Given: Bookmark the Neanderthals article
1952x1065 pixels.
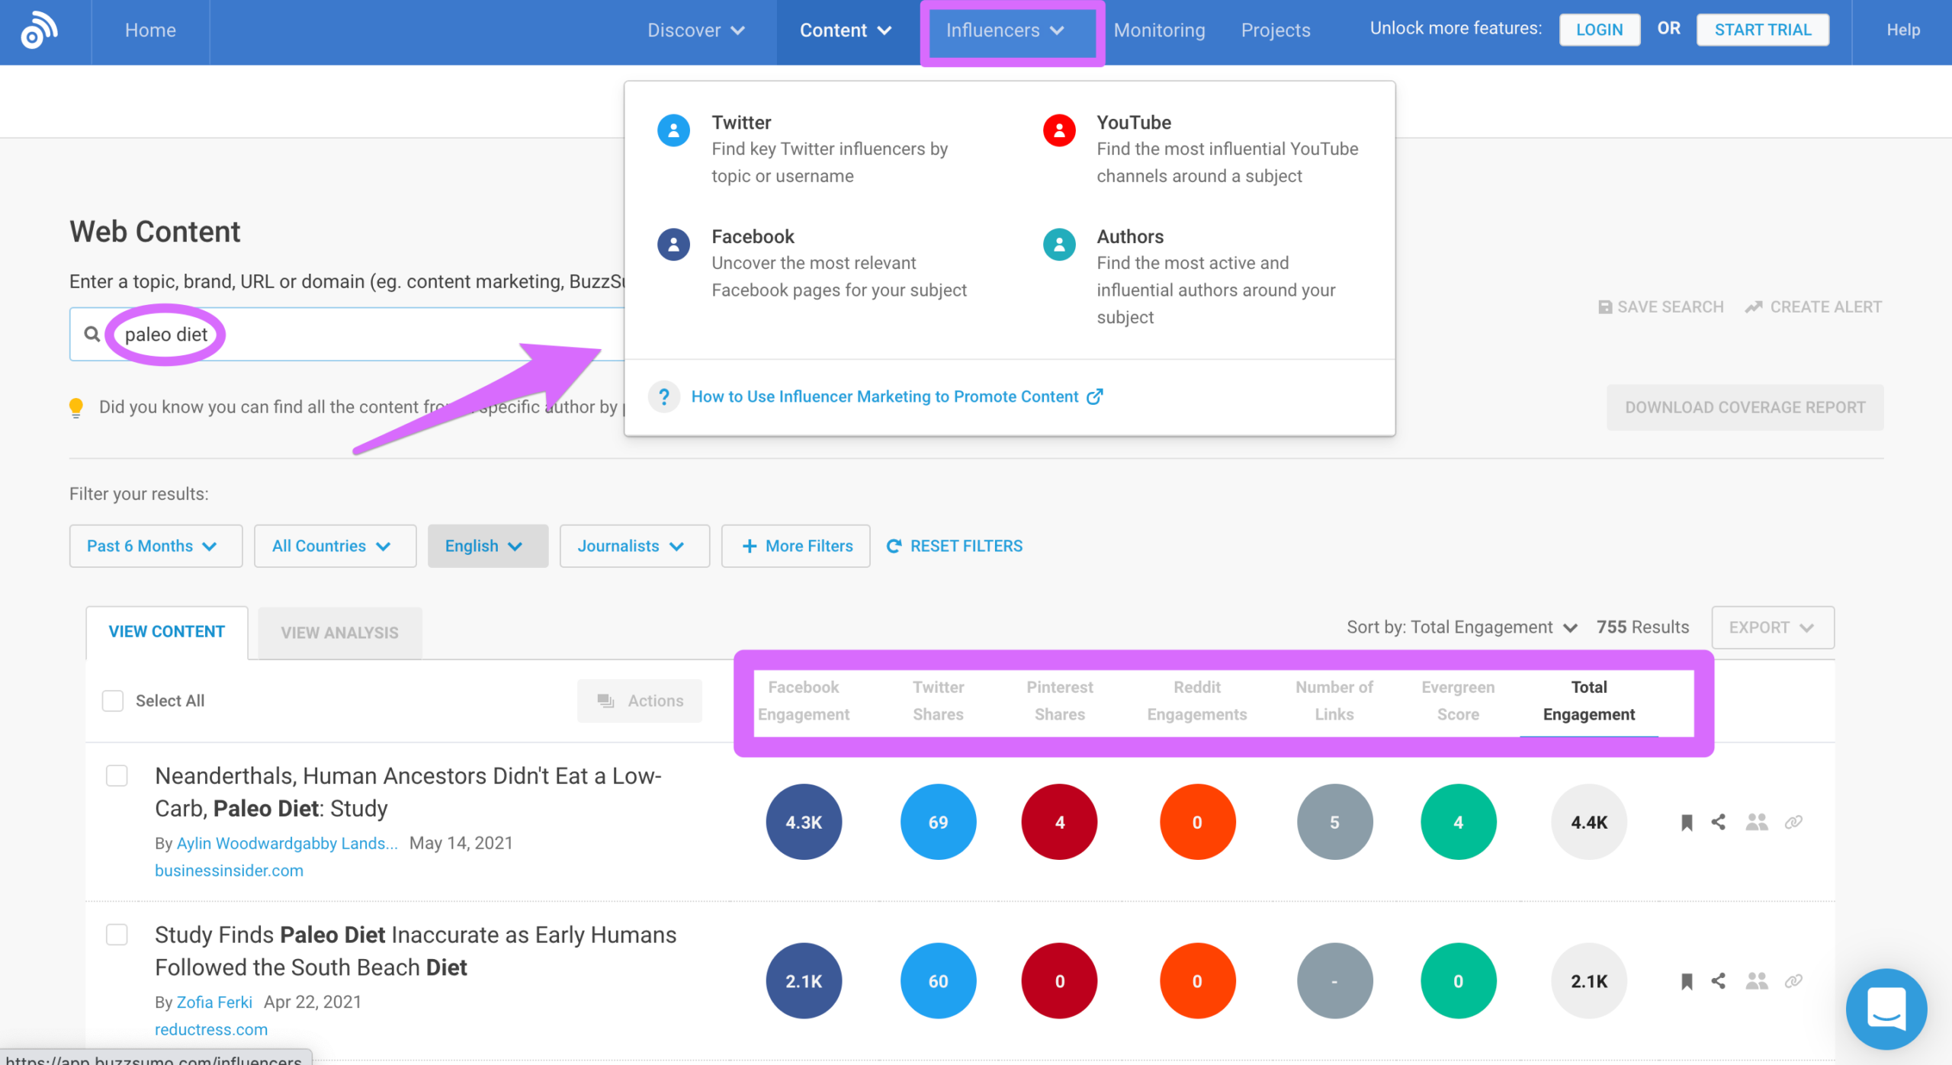Looking at the screenshot, I should coord(1687,823).
